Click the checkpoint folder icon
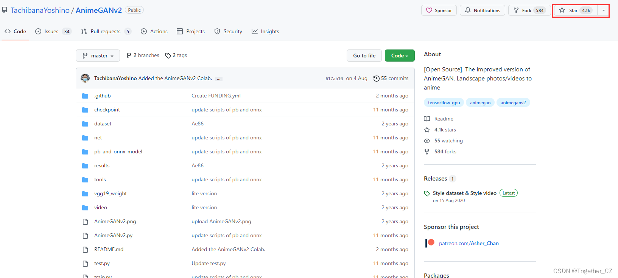The width and height of the screenshot is (618, 278). point(85,110)
